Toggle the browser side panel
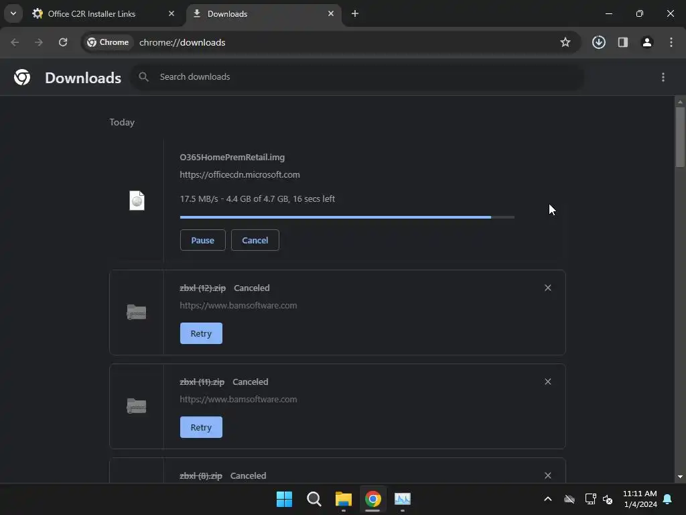686x515 pixels. click(623, 42)
